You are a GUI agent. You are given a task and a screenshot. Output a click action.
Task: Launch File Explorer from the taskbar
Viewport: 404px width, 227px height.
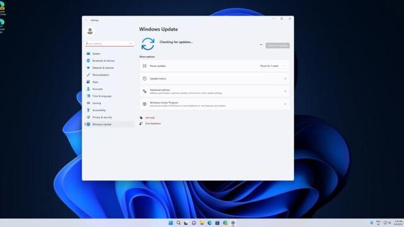tap(202, 223)
